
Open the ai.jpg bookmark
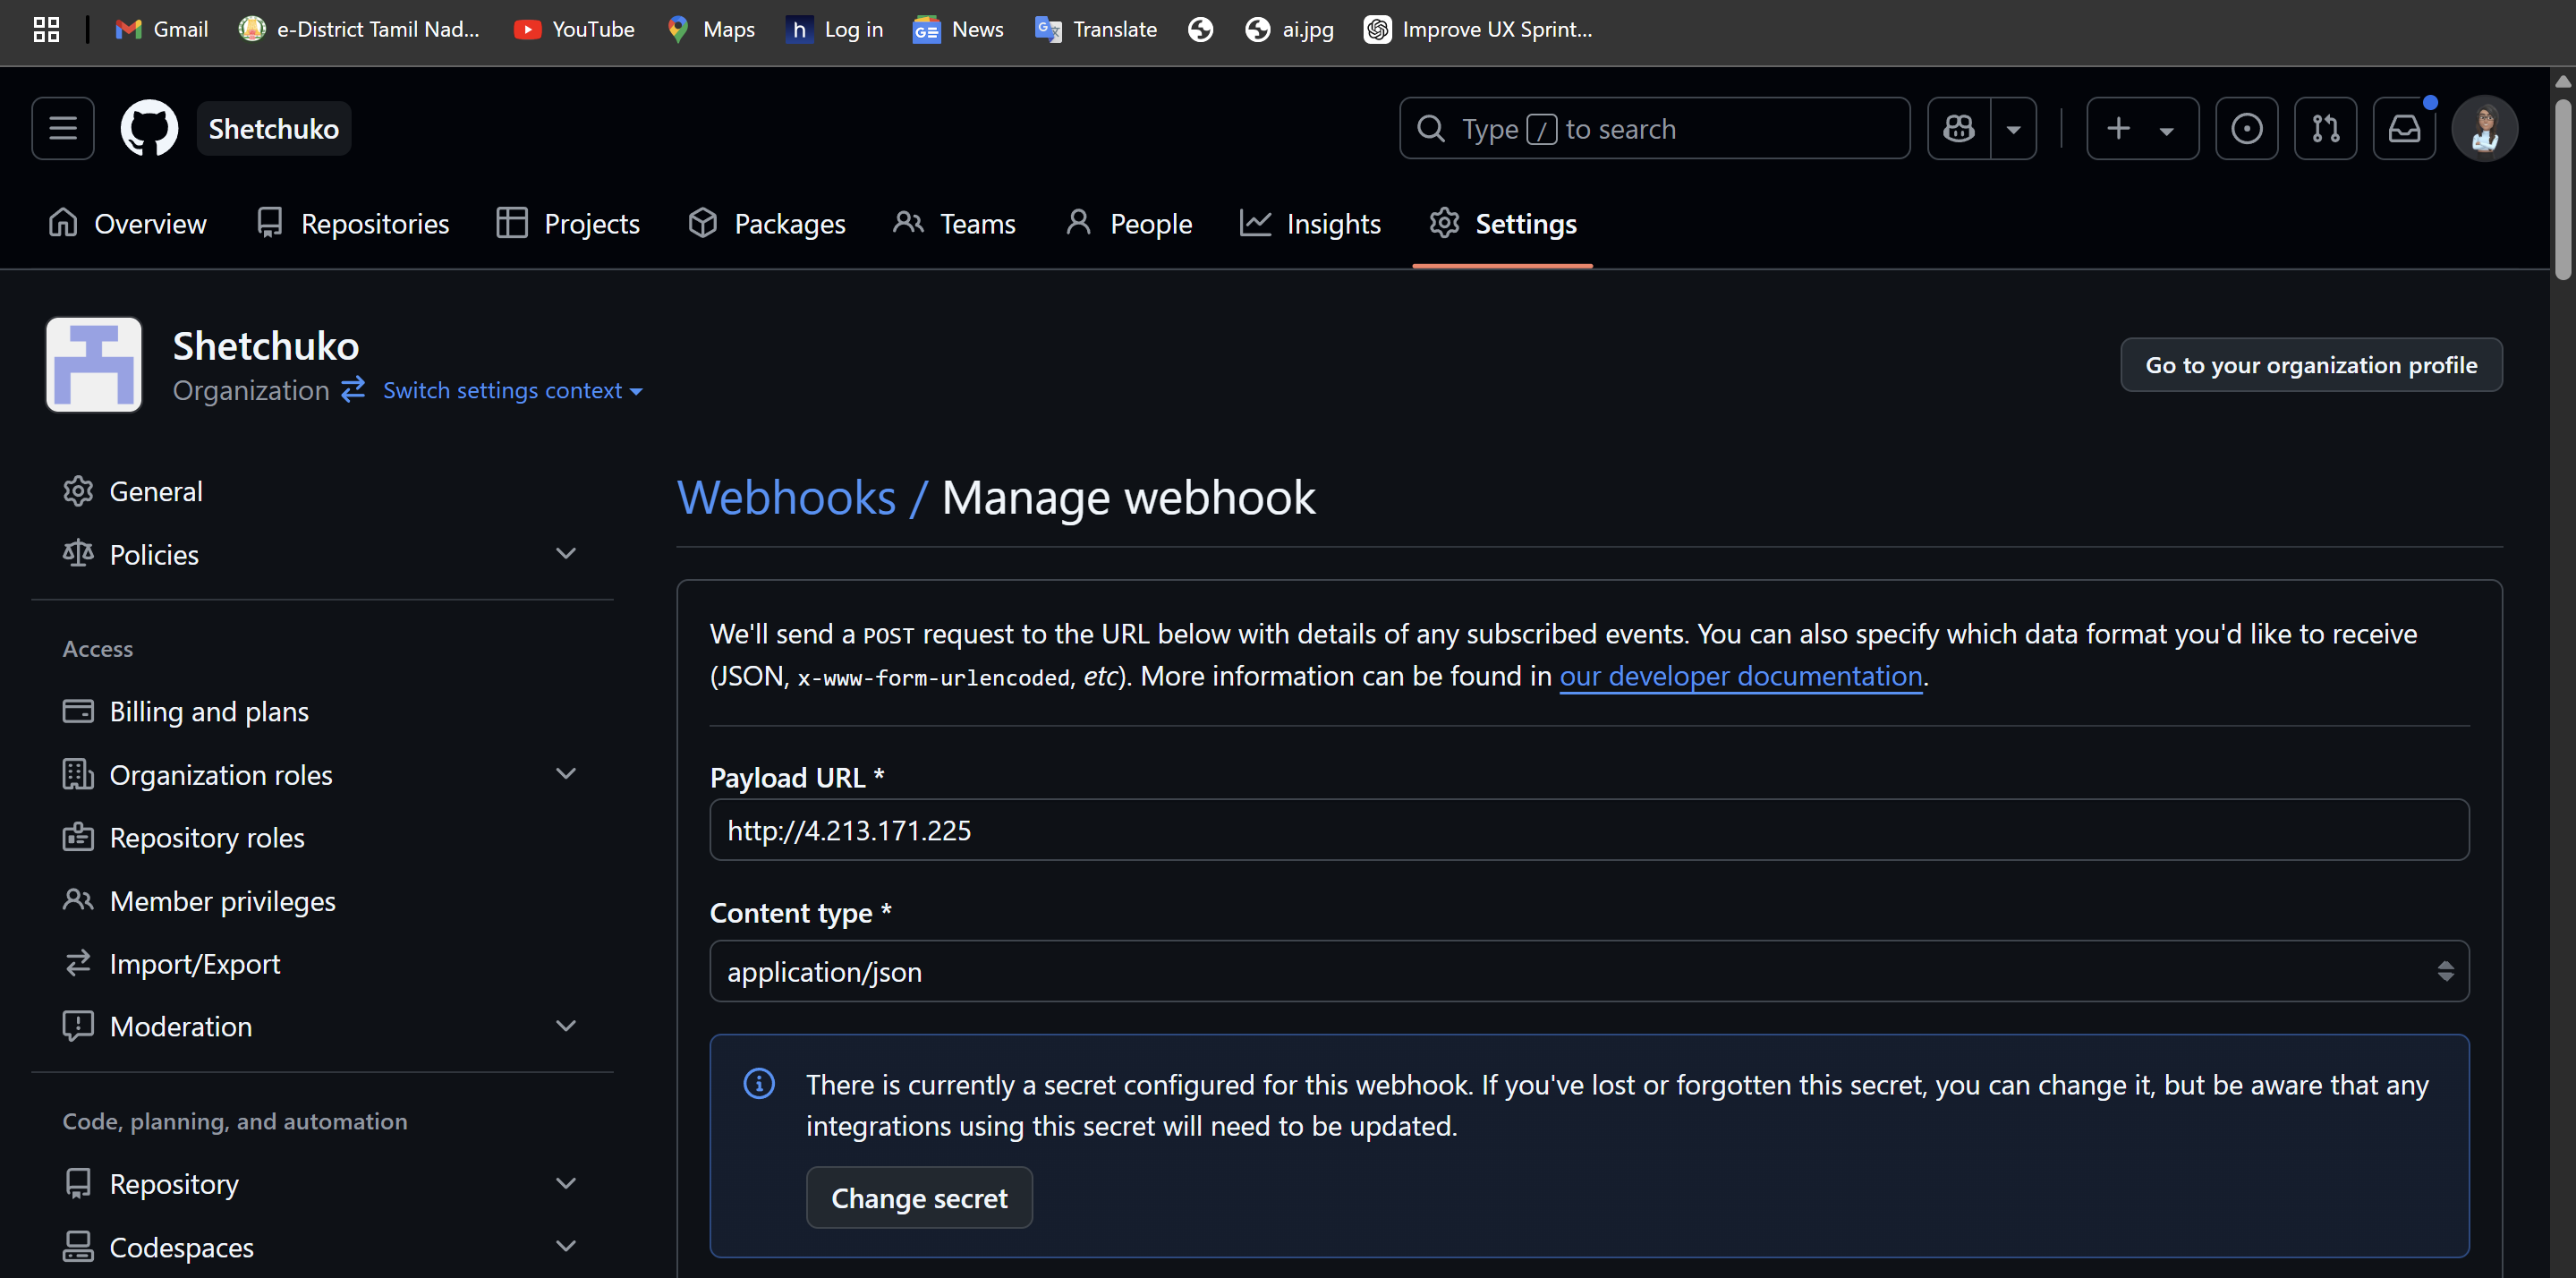pos(1289,29)
